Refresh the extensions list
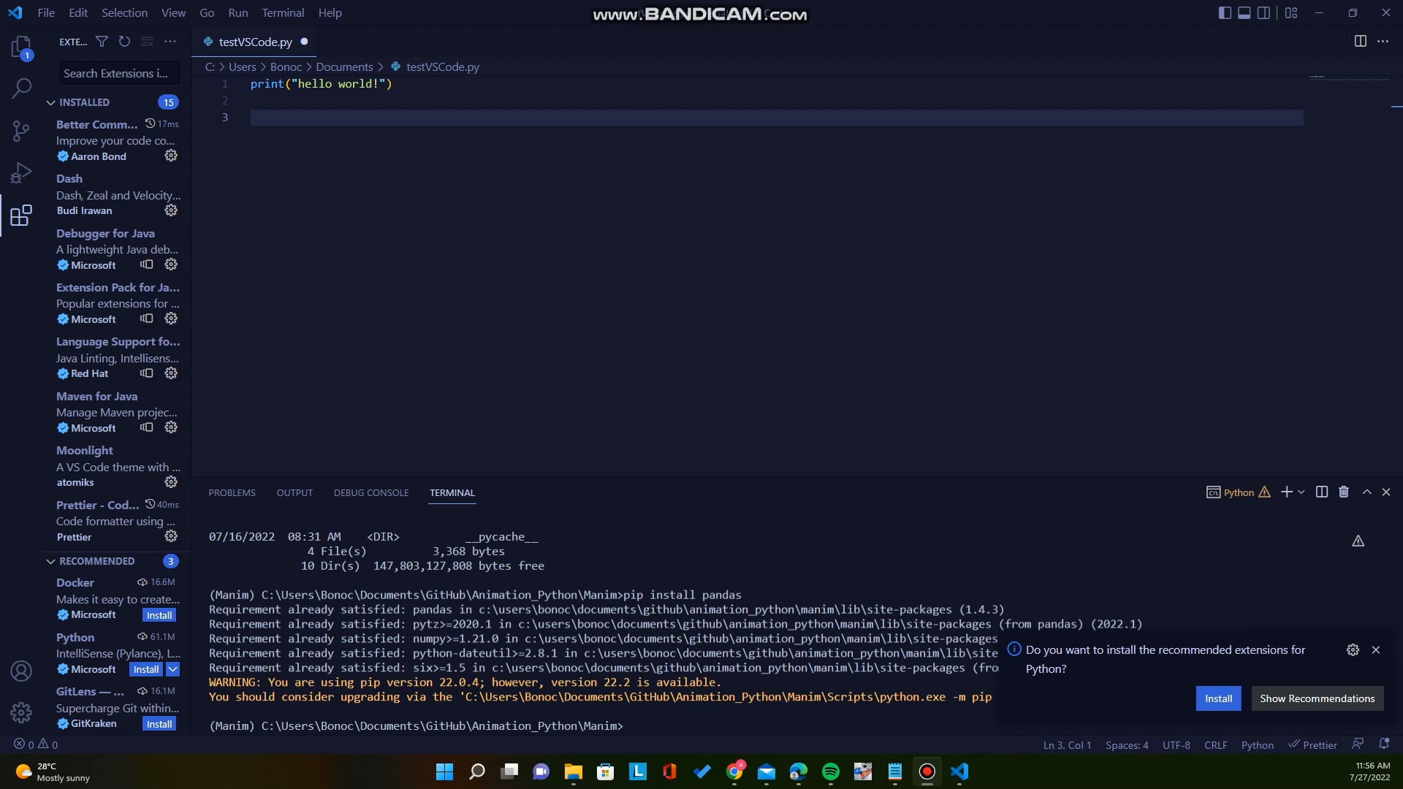The height and width of the screenshot is (789, 1403). pos(124,42)
